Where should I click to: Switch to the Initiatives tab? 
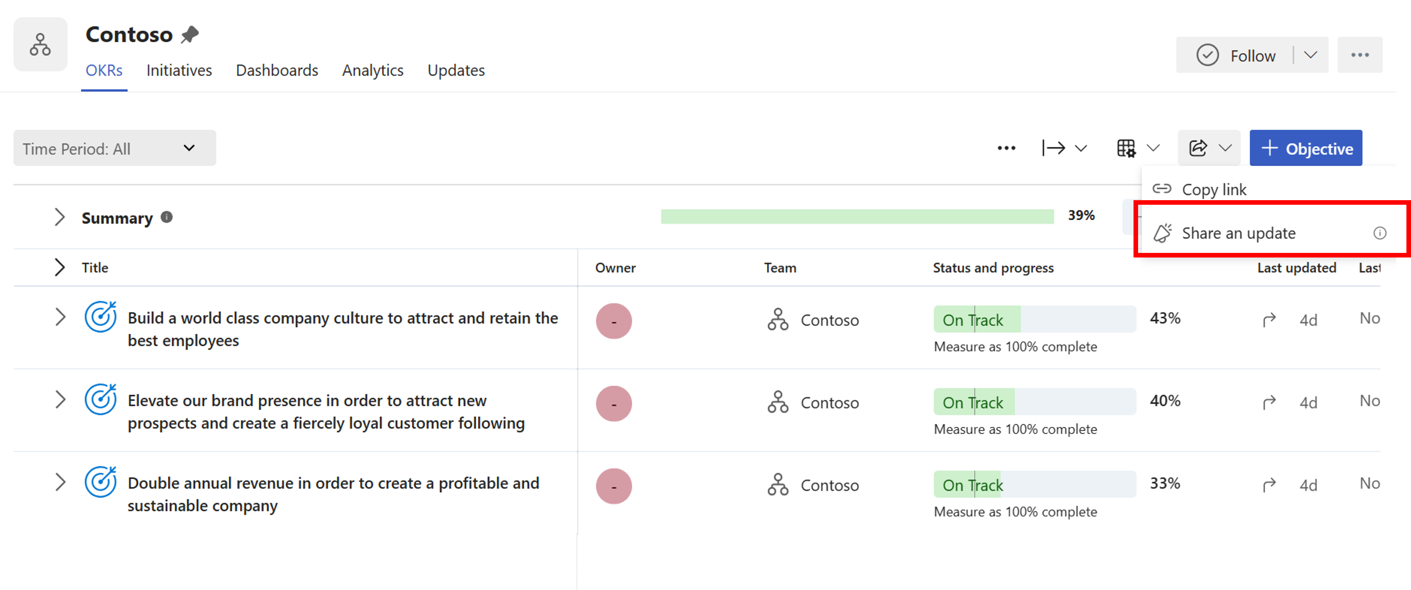click(179, 71)
